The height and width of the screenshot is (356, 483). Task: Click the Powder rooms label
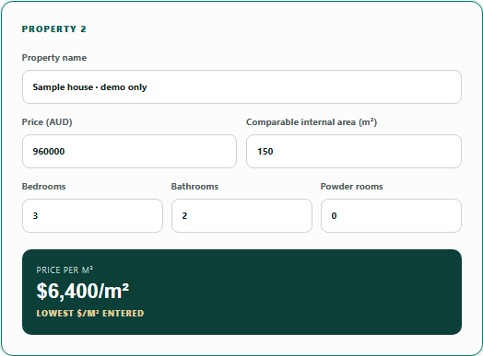click(x=351, y=187)
